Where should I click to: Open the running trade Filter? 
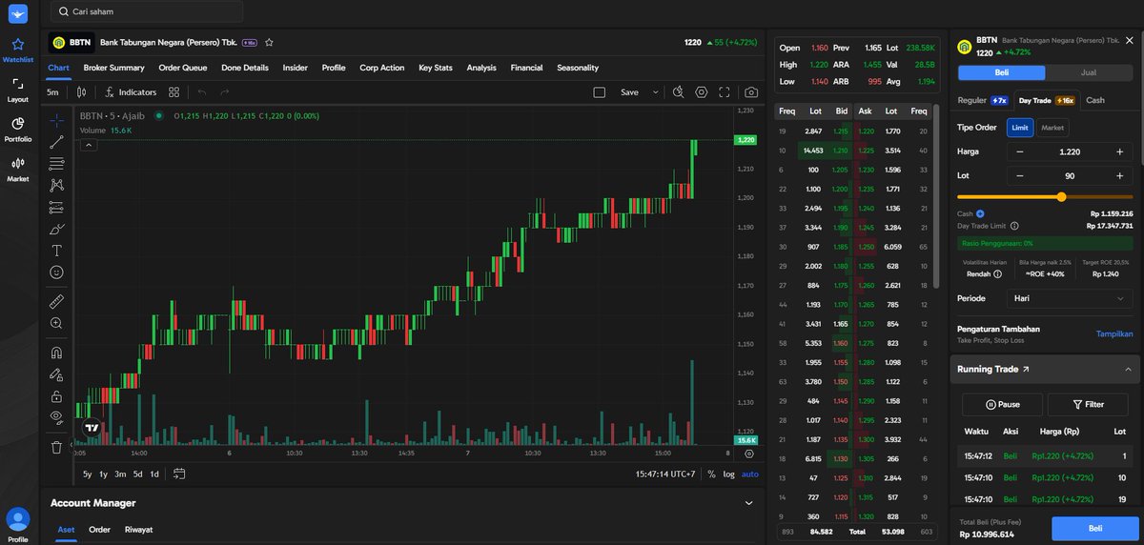pyautogui.click(x=1088, y=404)
